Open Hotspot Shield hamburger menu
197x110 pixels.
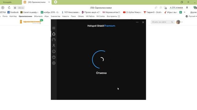click(54, 28)
